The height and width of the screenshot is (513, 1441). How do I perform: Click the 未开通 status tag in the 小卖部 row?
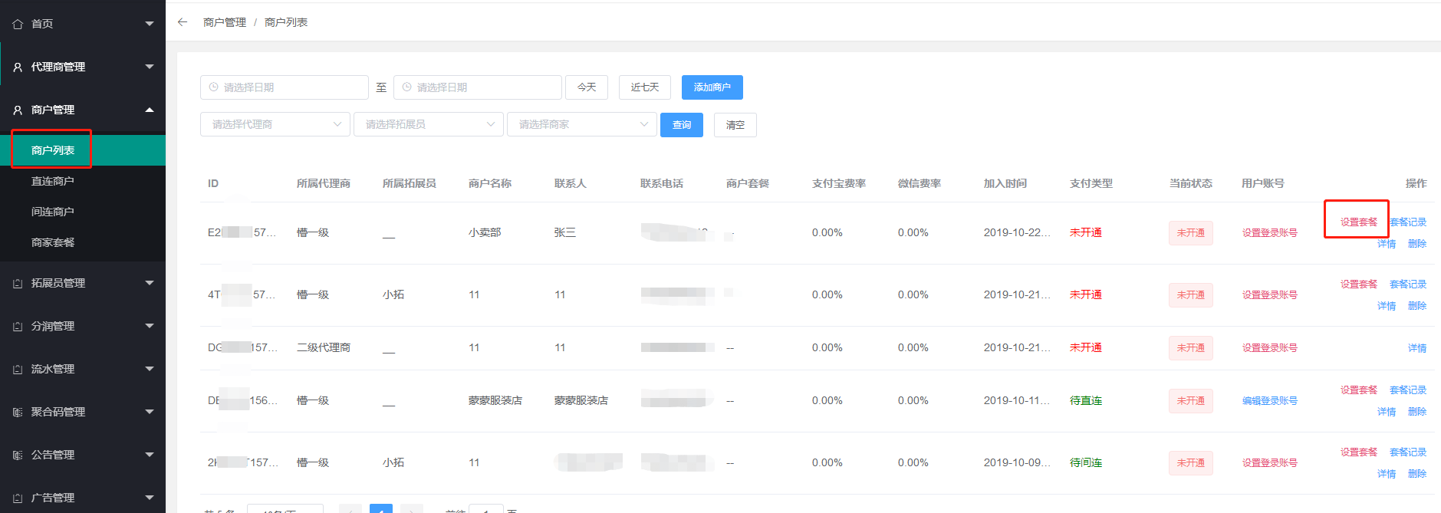pos(1191,233)
